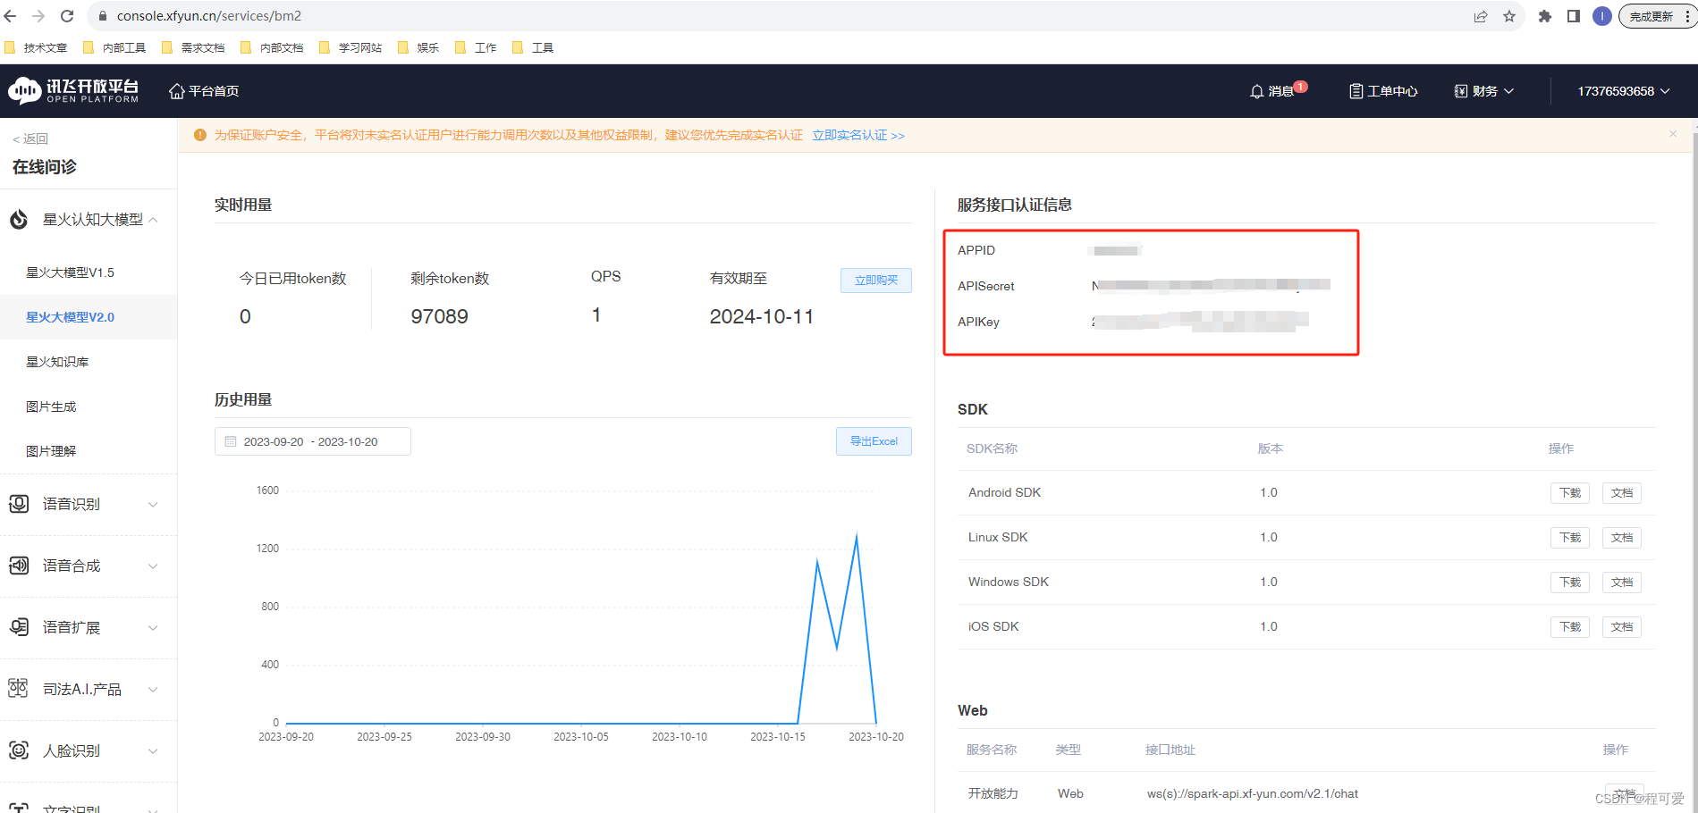Click the 语音合成 category icon

pyautogui.click(x=19, y=566)
